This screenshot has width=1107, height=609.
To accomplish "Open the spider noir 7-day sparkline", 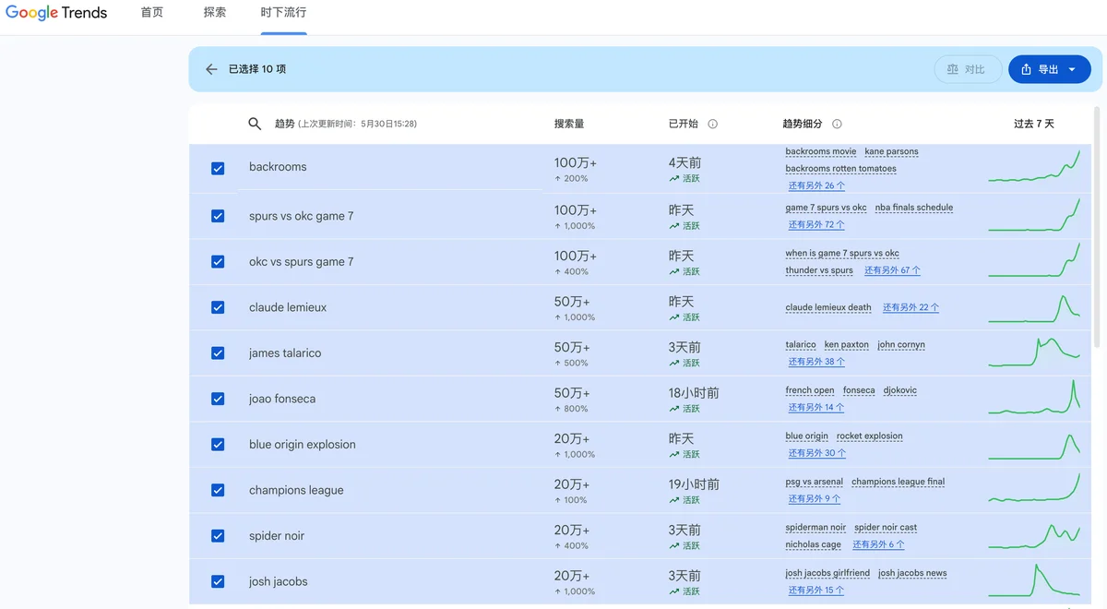I will click(1034, 535).
